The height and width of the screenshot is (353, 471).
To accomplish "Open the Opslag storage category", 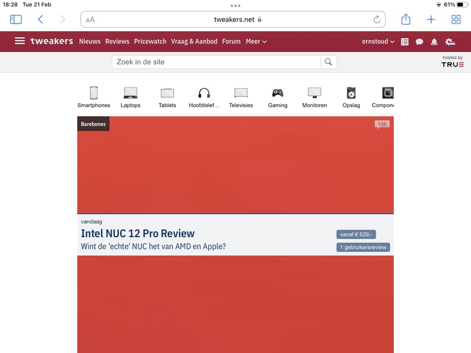I will (x=351, y=97).
